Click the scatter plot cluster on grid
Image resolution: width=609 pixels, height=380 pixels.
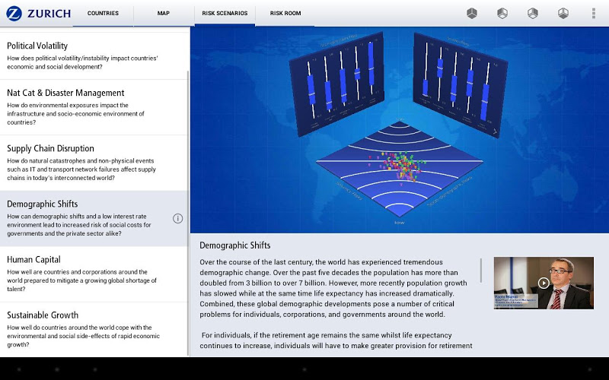click(x=400, y=166)
